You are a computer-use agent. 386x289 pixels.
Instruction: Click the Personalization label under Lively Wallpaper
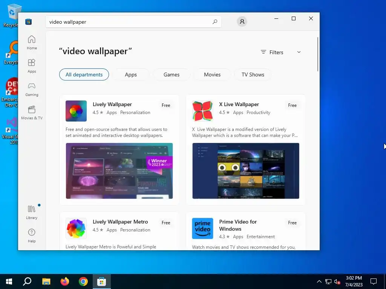coord(135,113)
